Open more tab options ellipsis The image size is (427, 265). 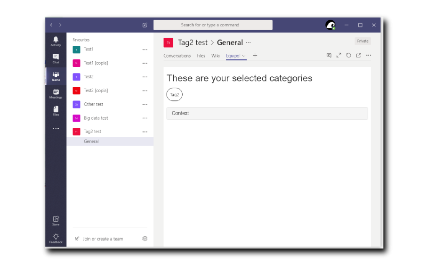[369, 55]
